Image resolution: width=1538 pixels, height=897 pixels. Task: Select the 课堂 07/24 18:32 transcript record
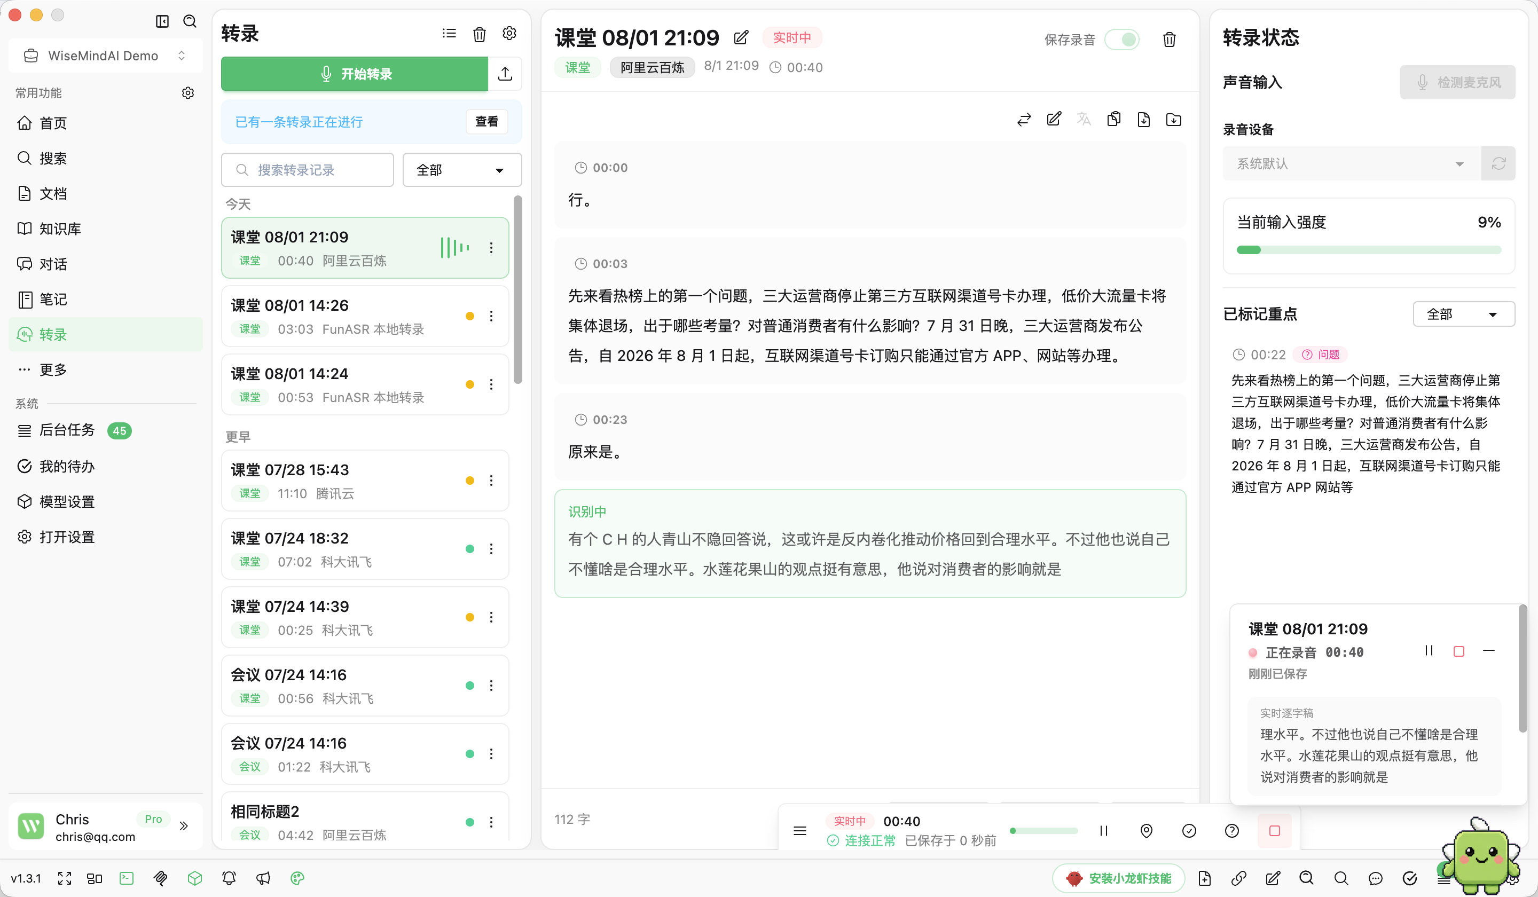point(365,549)
